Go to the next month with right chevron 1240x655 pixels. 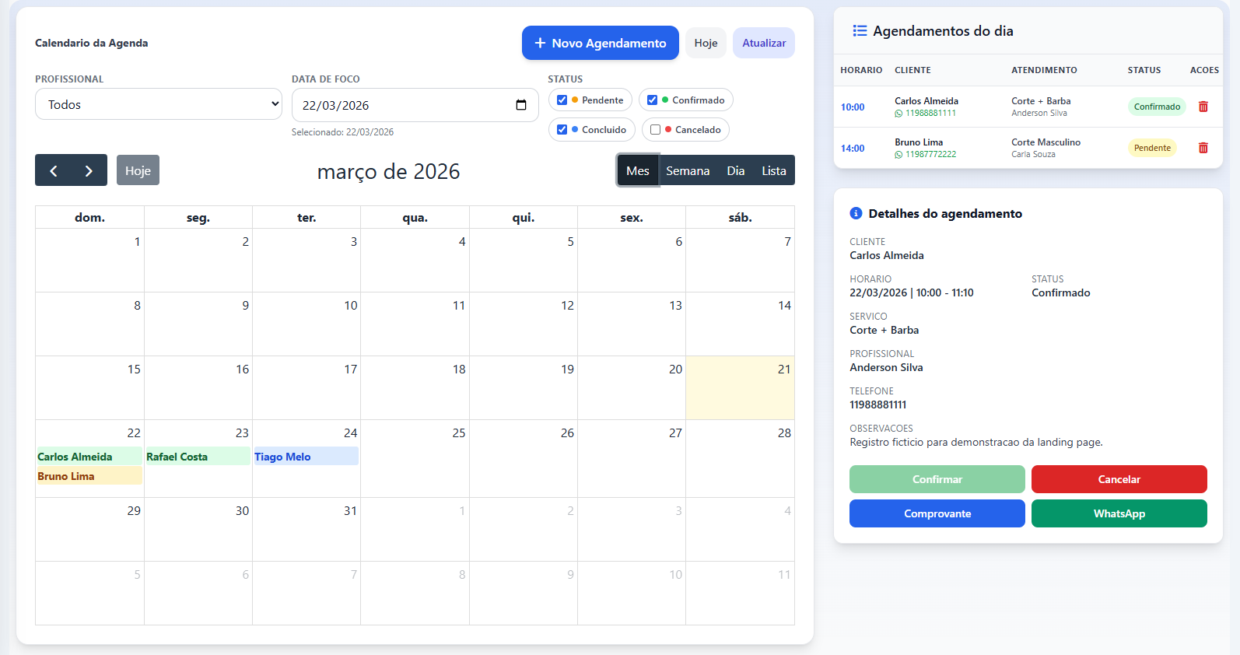pos(89,170)
